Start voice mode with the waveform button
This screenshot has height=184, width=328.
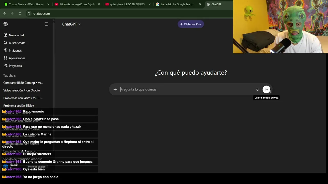click(266, 89)
